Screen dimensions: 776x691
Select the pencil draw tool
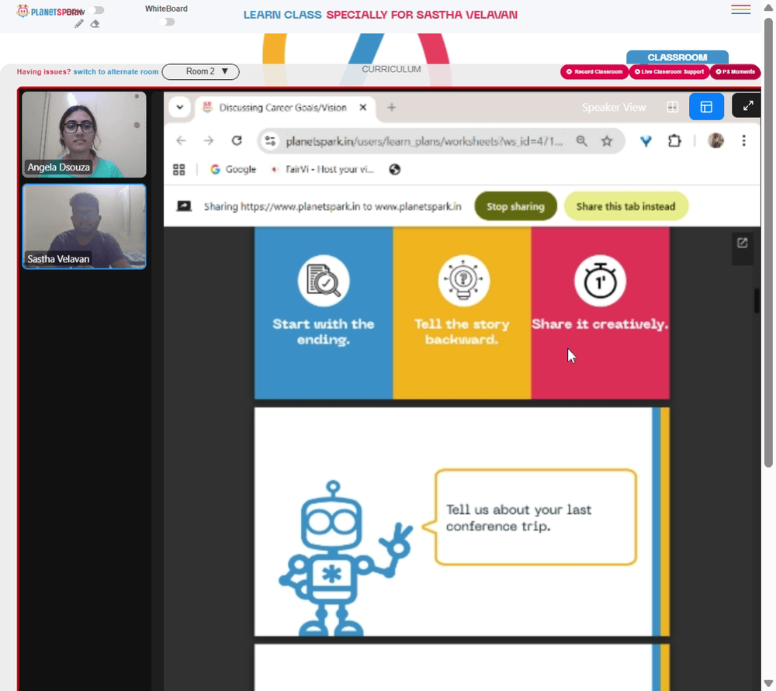click(78, 24)
